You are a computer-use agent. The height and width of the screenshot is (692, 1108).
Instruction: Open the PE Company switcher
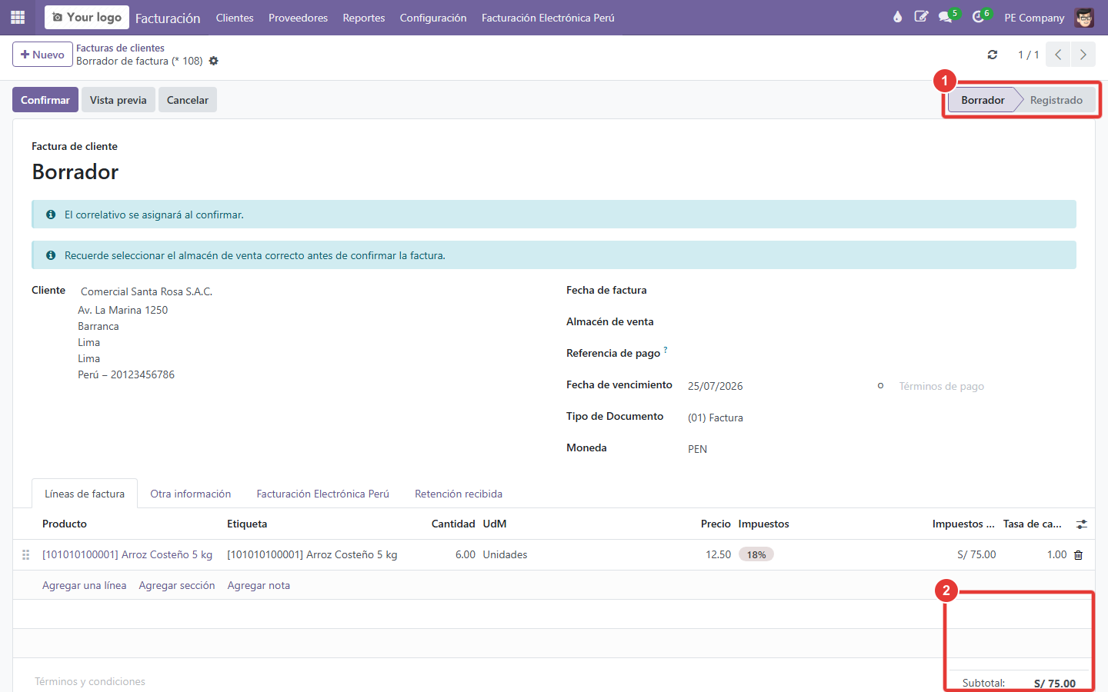point(1034,18)
